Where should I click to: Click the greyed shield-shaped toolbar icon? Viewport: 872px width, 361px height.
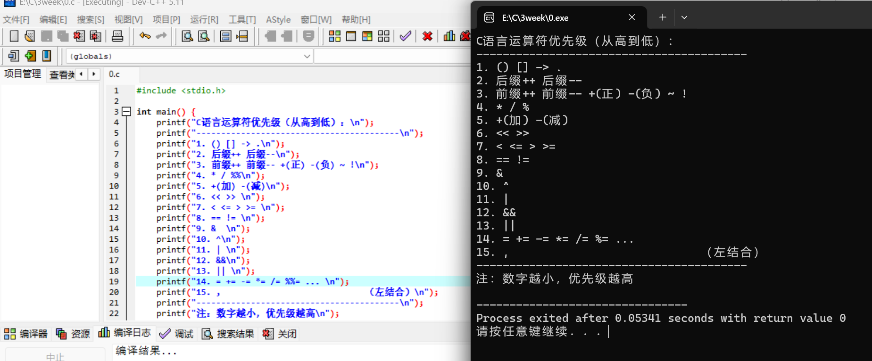308,36
